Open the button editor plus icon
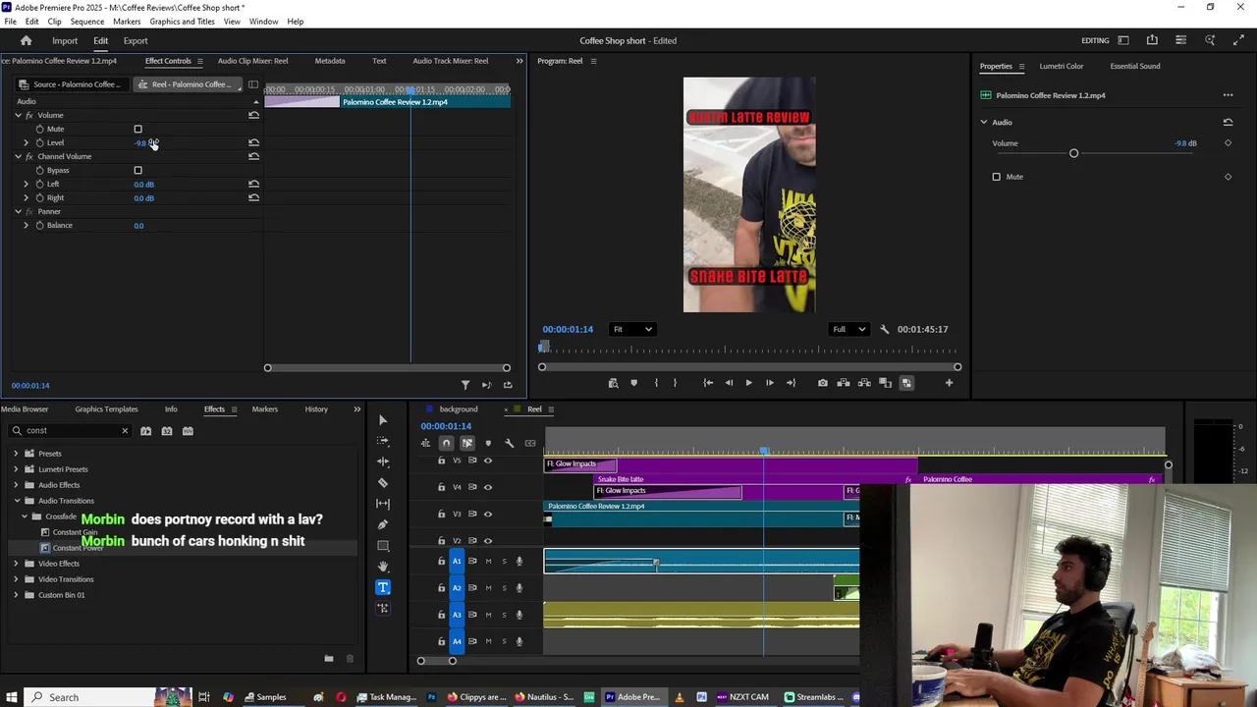Screen dimensions: 1257x707 coord(949,383)
